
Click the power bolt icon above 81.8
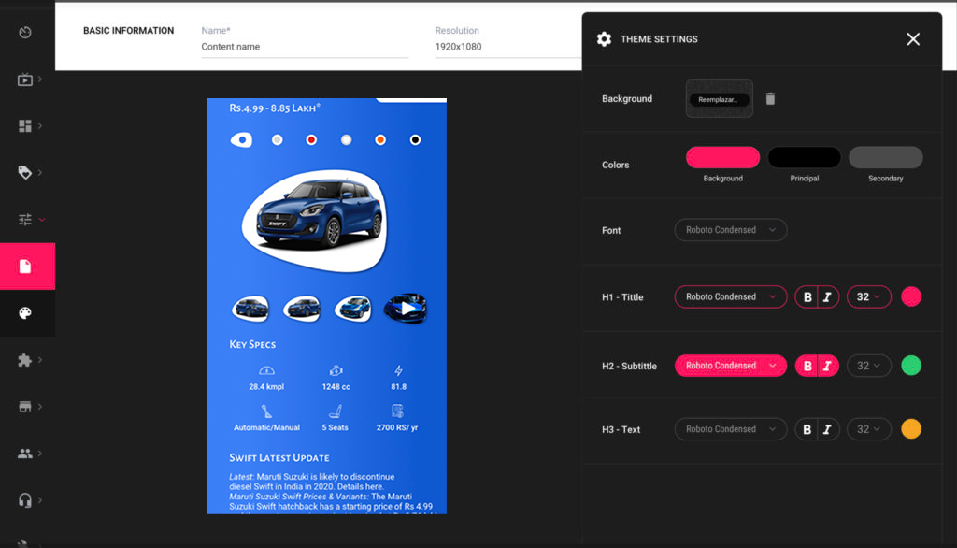point(398,370)
